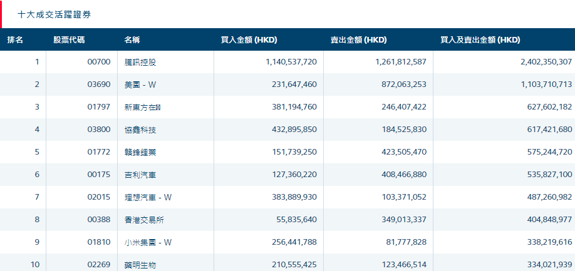
Task: Select the name 美團 - W
Action: [140, 84]
